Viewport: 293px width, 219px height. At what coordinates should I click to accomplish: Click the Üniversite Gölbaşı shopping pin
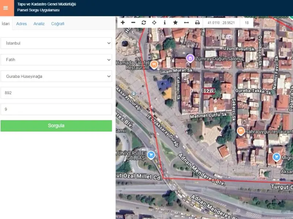point(151,155)
